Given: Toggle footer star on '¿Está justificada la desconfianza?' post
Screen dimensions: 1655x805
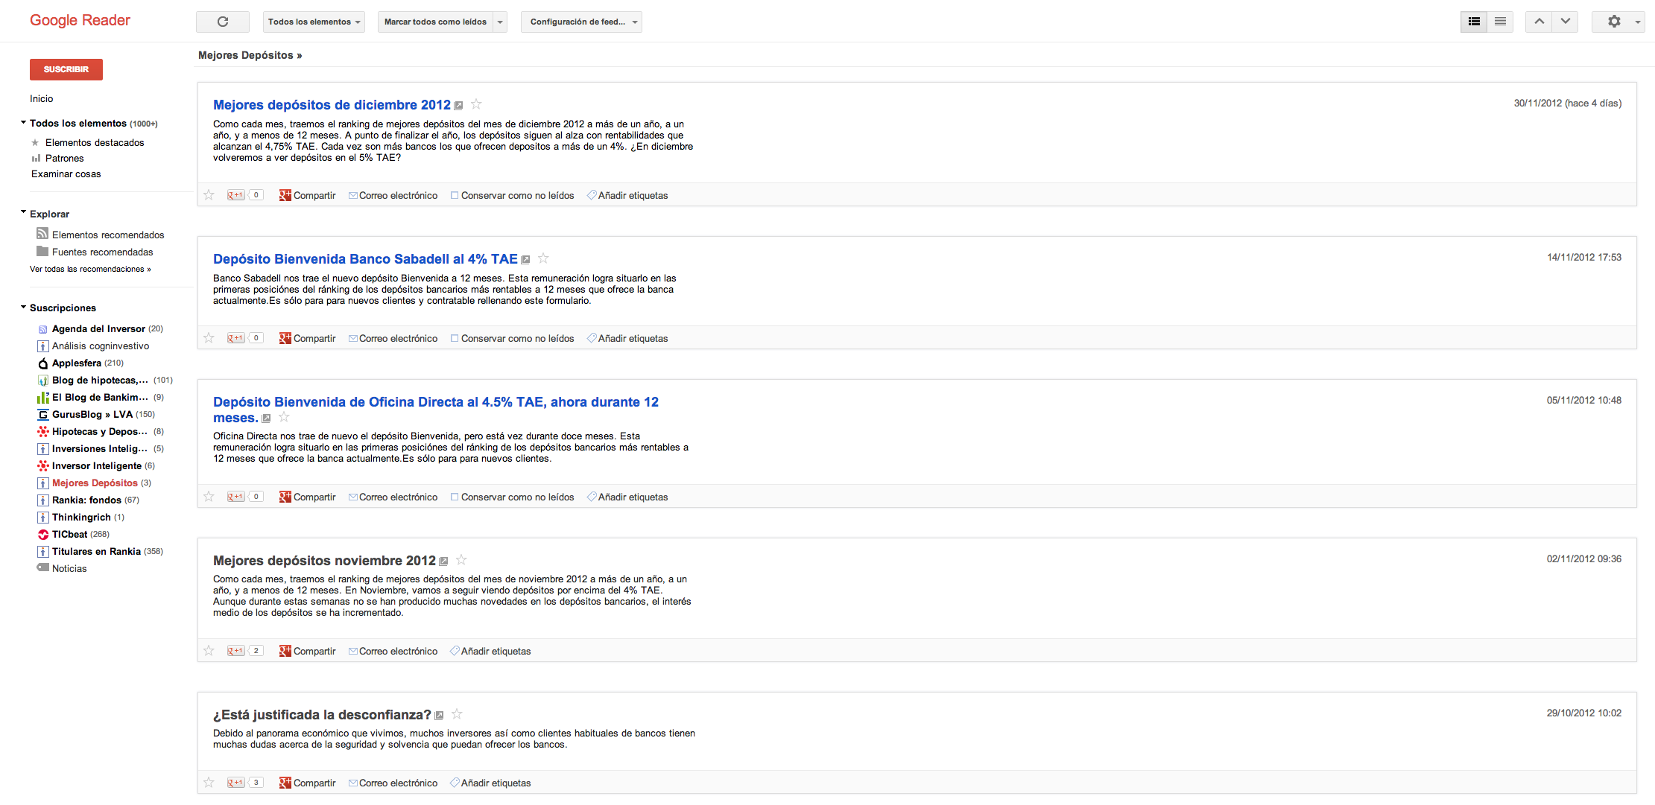Looking at the screenshot, I should click(209, 783).
